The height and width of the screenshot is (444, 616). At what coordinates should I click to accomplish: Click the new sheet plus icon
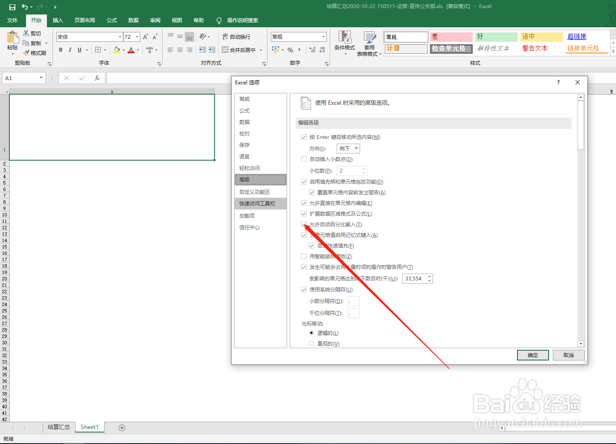click(122, 428)
